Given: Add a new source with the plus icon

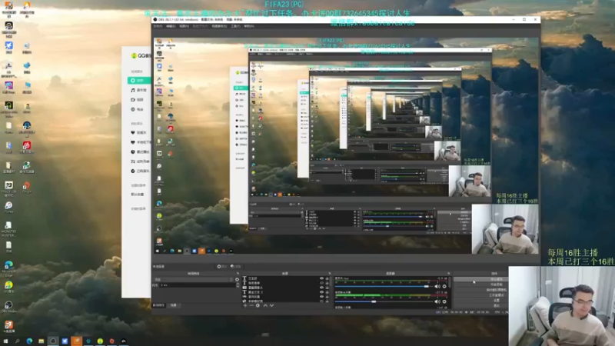Looking at the screenshot, I should (x=245, y=305).
